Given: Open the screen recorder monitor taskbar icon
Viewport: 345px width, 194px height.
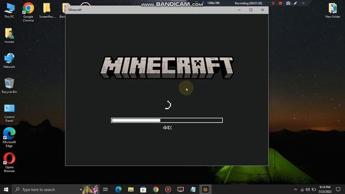Looking at the screenshot, I should 181,189.
